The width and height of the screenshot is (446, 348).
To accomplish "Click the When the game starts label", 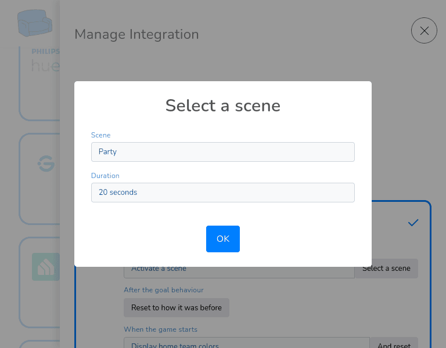I will point(160,329).
